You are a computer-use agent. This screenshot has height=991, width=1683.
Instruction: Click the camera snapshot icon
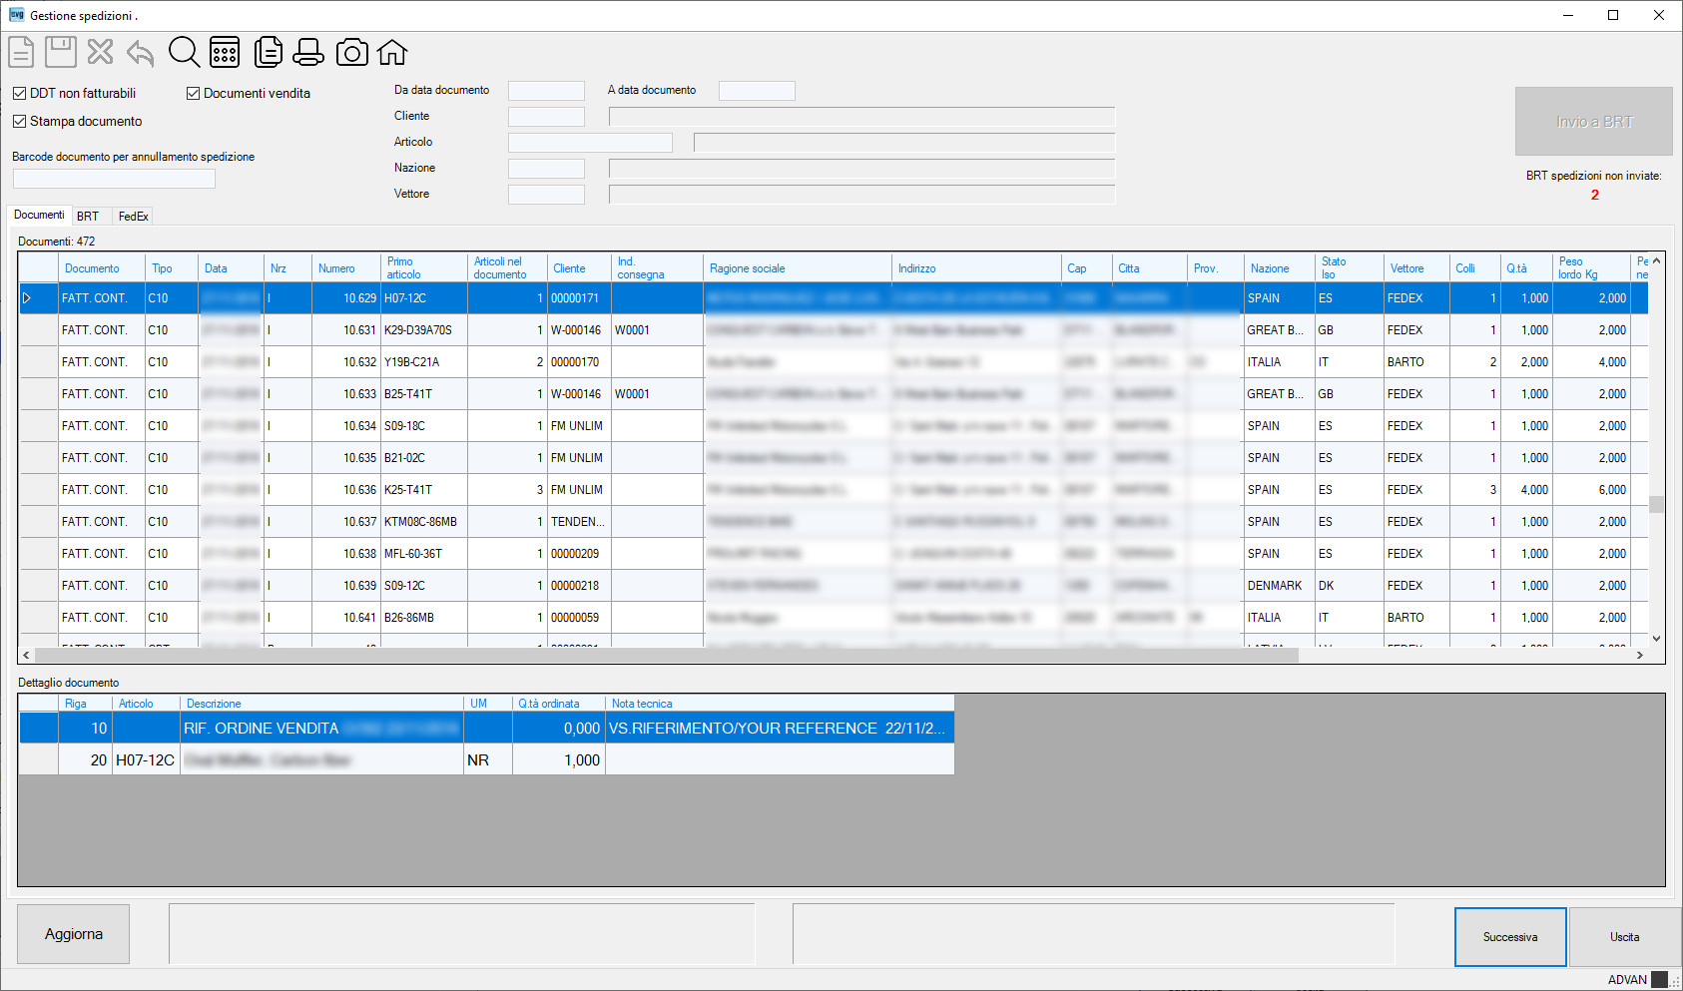pyautogui.click(x=351, y=53)
